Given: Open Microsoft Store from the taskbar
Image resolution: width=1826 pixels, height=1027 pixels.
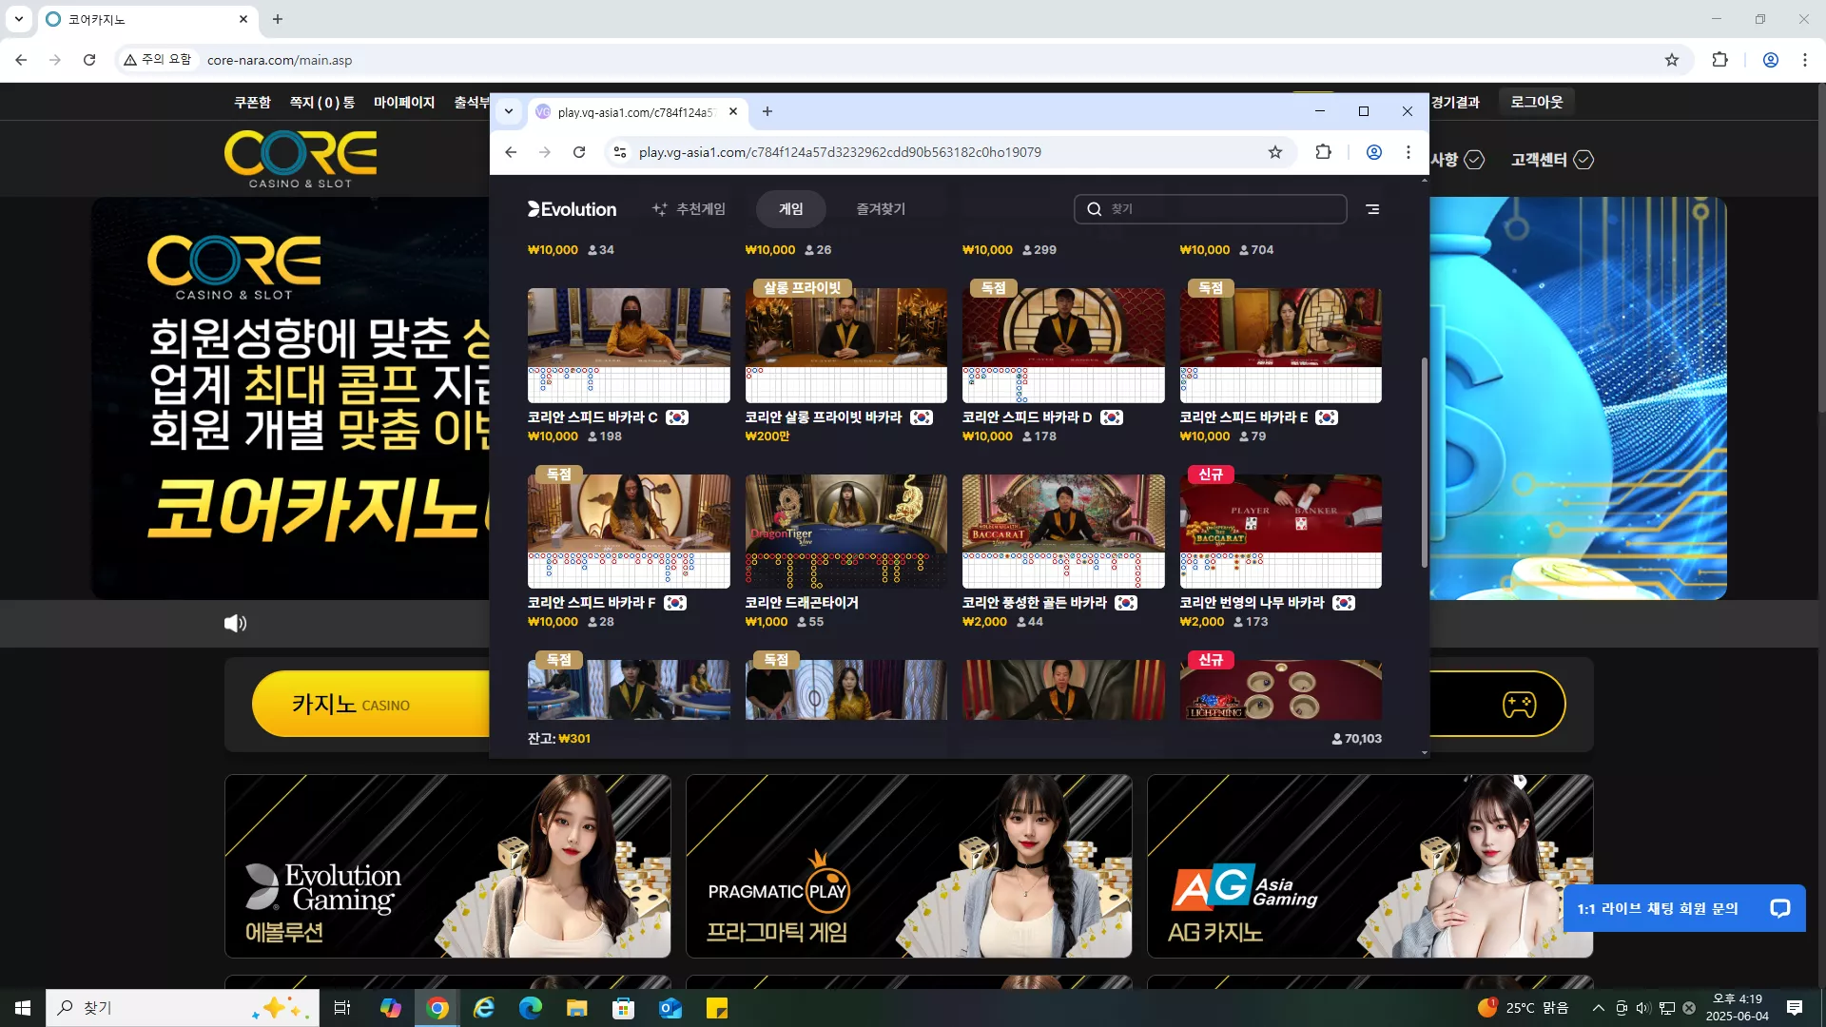Looking at the screenshot, I should (x=624, y=1008).
